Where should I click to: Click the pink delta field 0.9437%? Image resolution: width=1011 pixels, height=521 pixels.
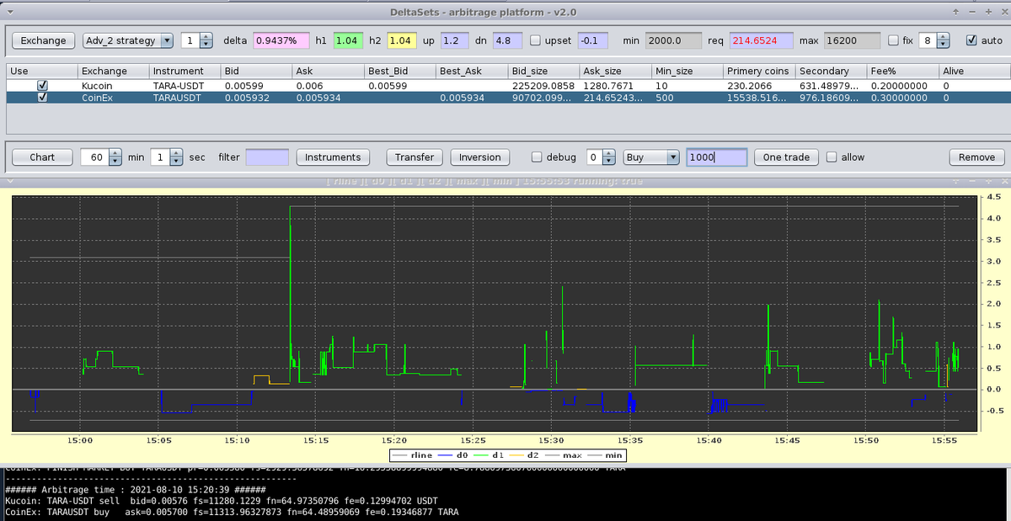[x=281, y=40]
